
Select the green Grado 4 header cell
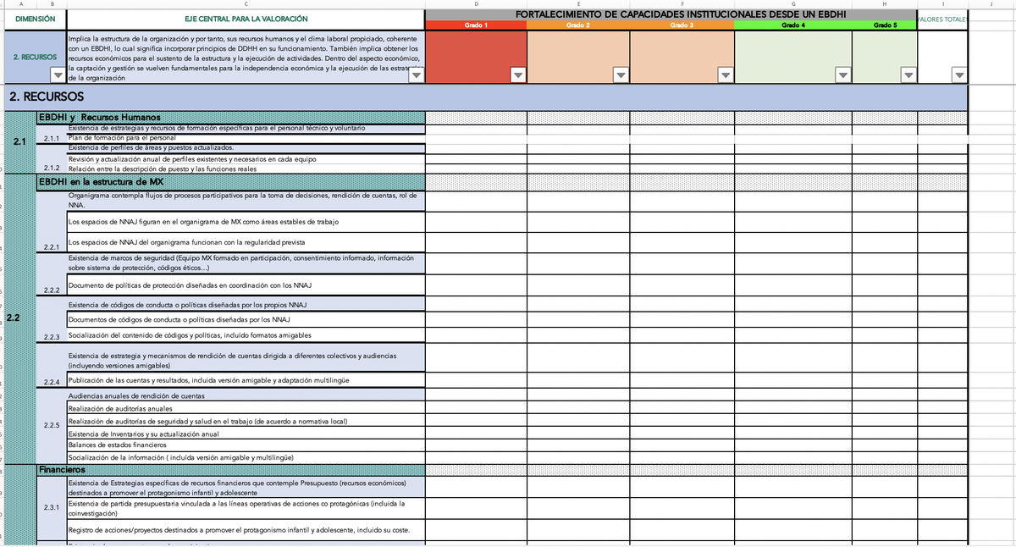tap(793, 26)
